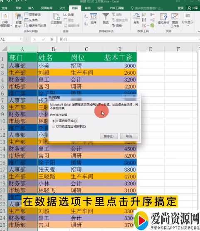Screen dimensions: 200x231
Task: Click the Relationships icon in Data Tools
Action: click(153, 20)
